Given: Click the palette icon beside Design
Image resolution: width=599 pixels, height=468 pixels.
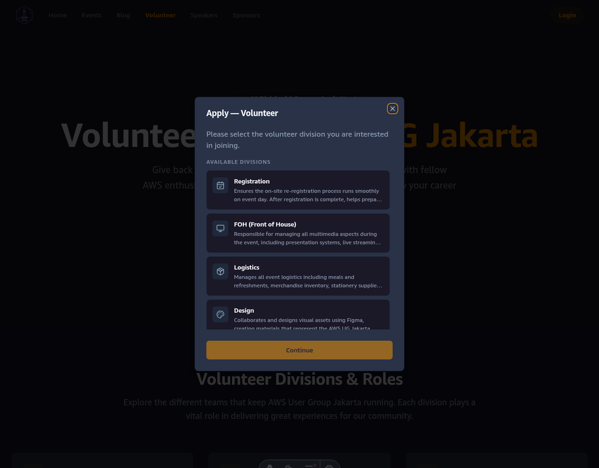Looking at the screenshot, I should (220, 314).
